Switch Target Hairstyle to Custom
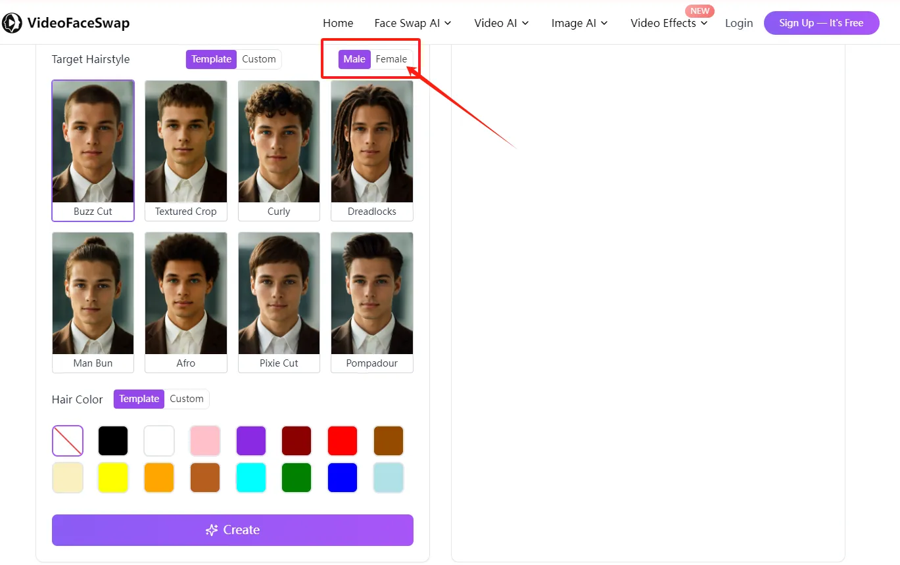900x565 pixels. click(259, 59)
